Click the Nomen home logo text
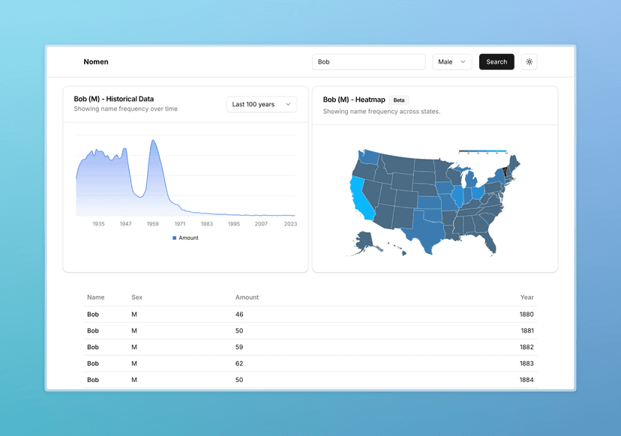This screenshot has height=436, width=621. pyautogui.click(x=96, y=62)
